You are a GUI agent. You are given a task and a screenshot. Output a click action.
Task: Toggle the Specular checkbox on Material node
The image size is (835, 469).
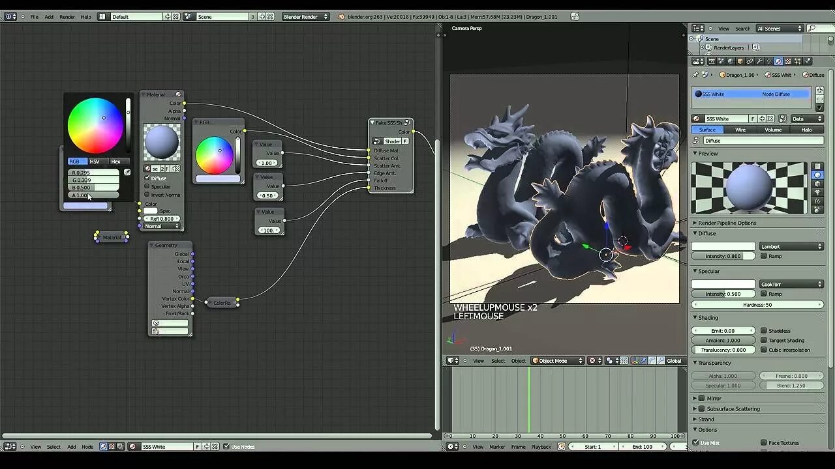pos(147,186)
